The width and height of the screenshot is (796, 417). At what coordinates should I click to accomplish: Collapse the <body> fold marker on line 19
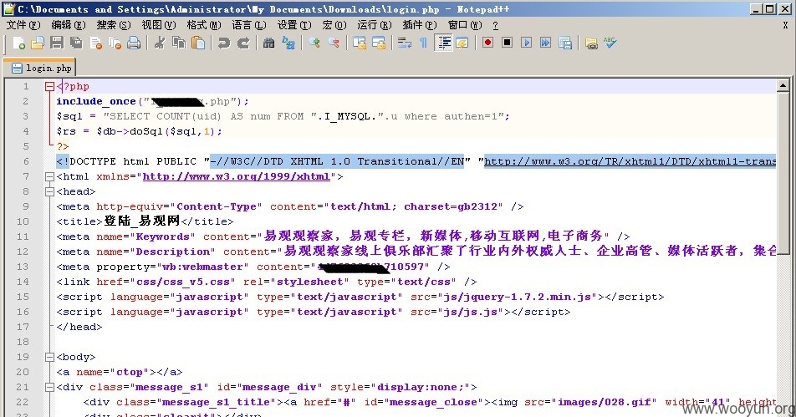[x=49, y=357]
